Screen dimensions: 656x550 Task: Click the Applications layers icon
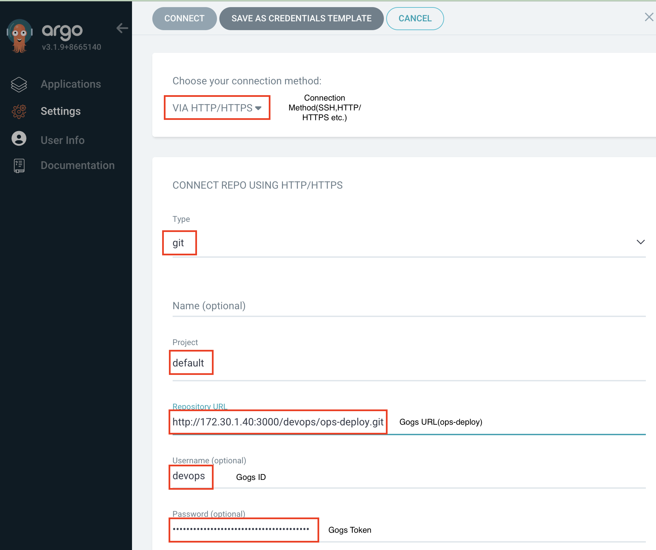[19, 84]
